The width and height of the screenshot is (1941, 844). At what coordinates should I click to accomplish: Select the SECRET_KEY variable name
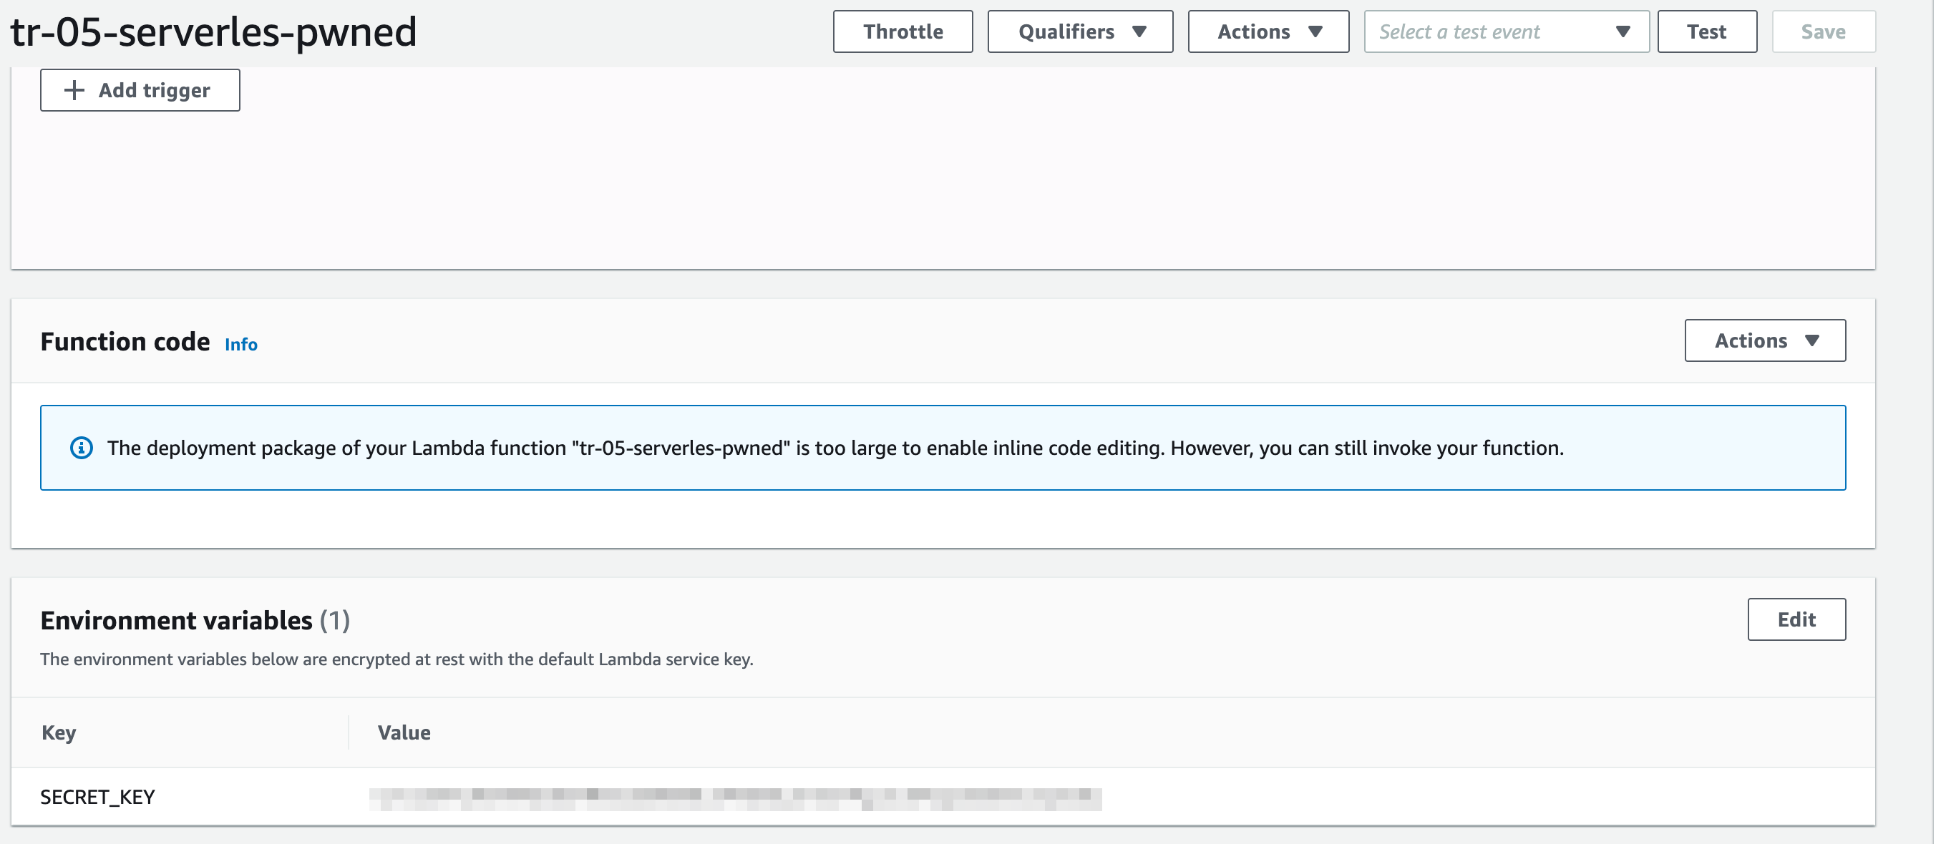click(x=97, y=797)
